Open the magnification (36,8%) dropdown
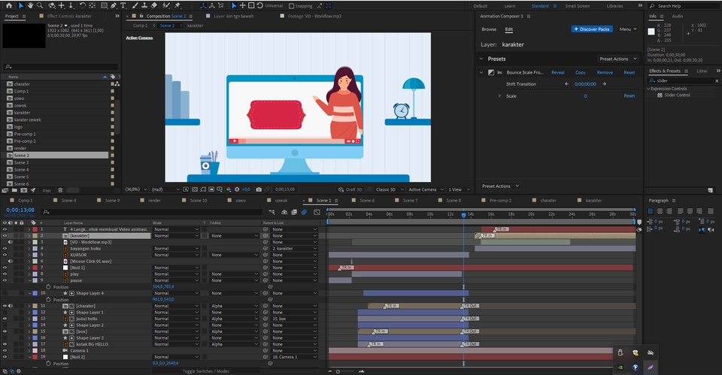This screenshot has width=722, height=375. pyautogui.click(x=136, y=189)
